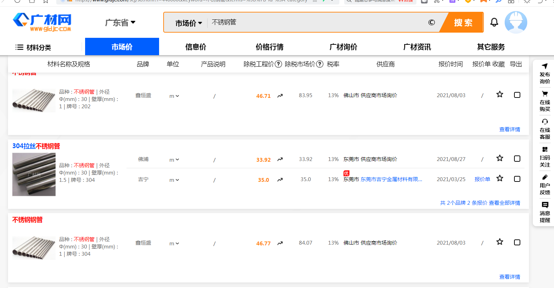Change unit m in the 46.71 row
This screenshot has width=554, height=288.
click(174, 96)
